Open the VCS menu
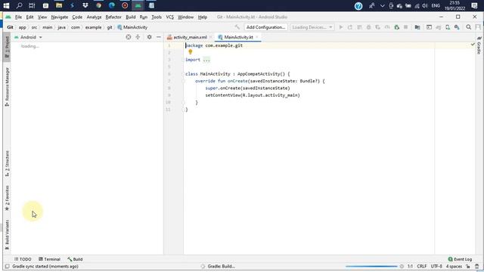This screenshot has height=272, width=484. 169,17
